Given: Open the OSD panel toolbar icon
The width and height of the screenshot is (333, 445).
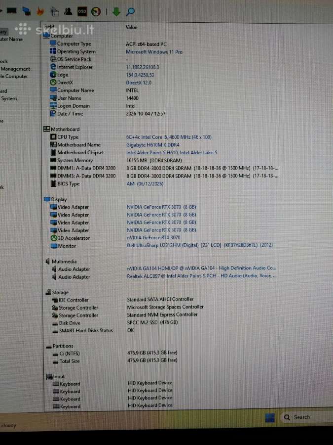Looking at the screenshot, I should coord(82,12).
